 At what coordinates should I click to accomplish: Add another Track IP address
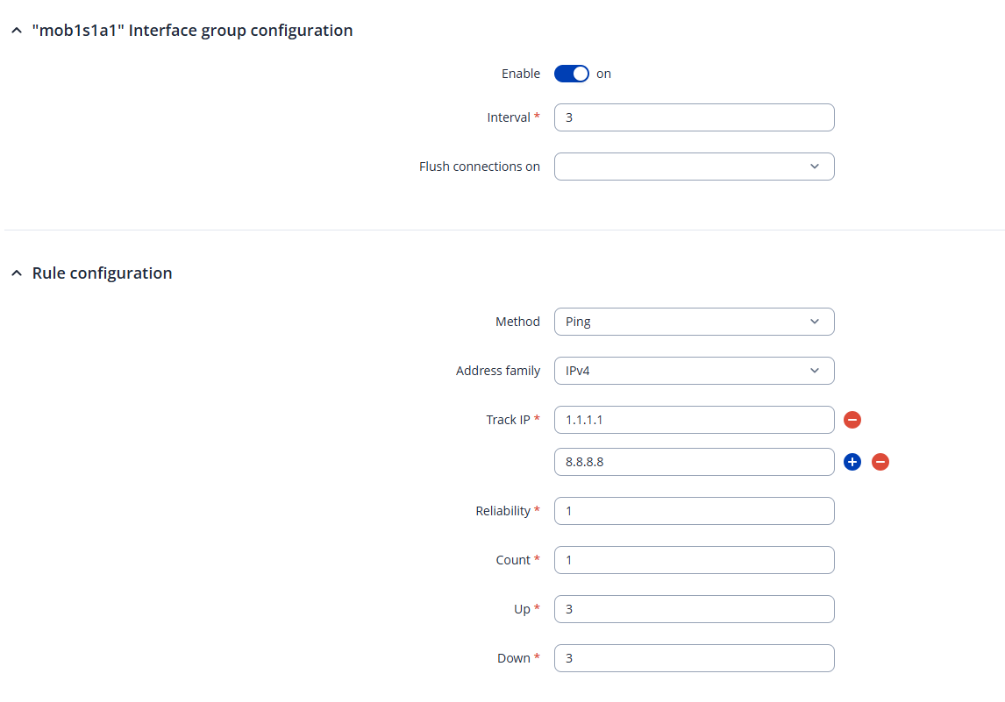852,462
